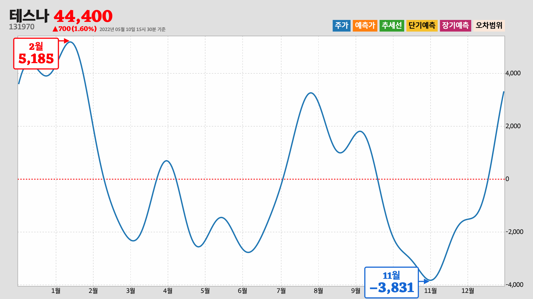Click the 4월 x-axis label
This screenshot has width=533, height=299.
coord(168,291)
